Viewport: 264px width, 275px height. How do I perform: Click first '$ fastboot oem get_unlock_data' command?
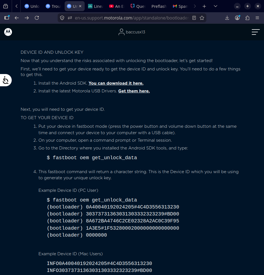pyautogui.click(x=92, y=158)
